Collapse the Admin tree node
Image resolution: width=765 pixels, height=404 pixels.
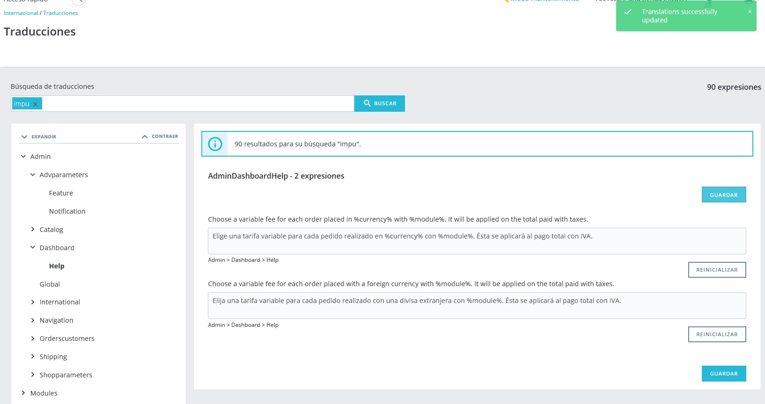[x=23, y=157]
